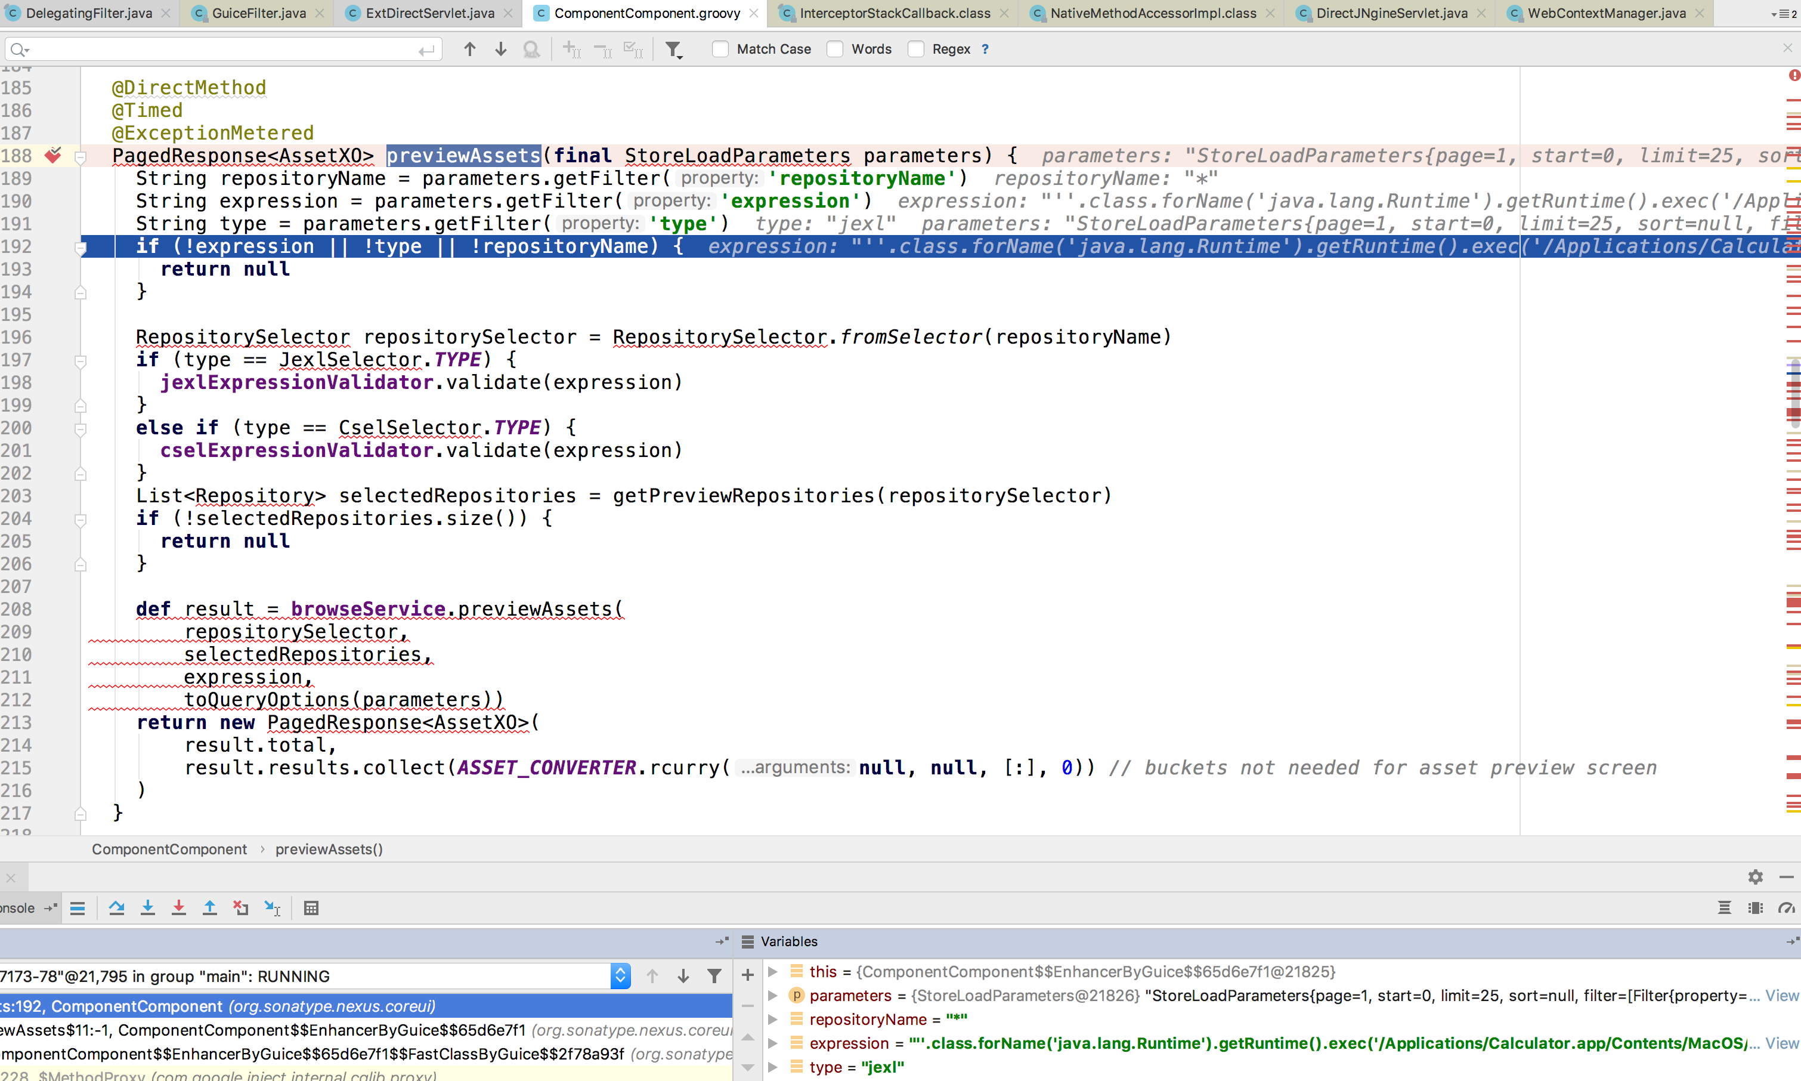Select next frame down arrow
The image size is (1801, 1081).
(683, 976)
